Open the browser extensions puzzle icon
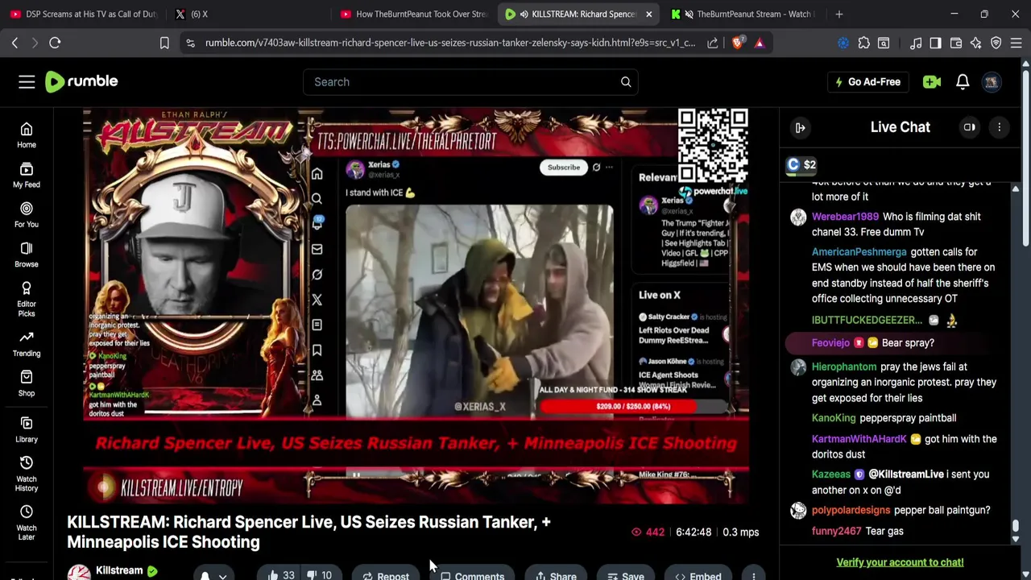Screen dimensions: 1031x580 863,43
